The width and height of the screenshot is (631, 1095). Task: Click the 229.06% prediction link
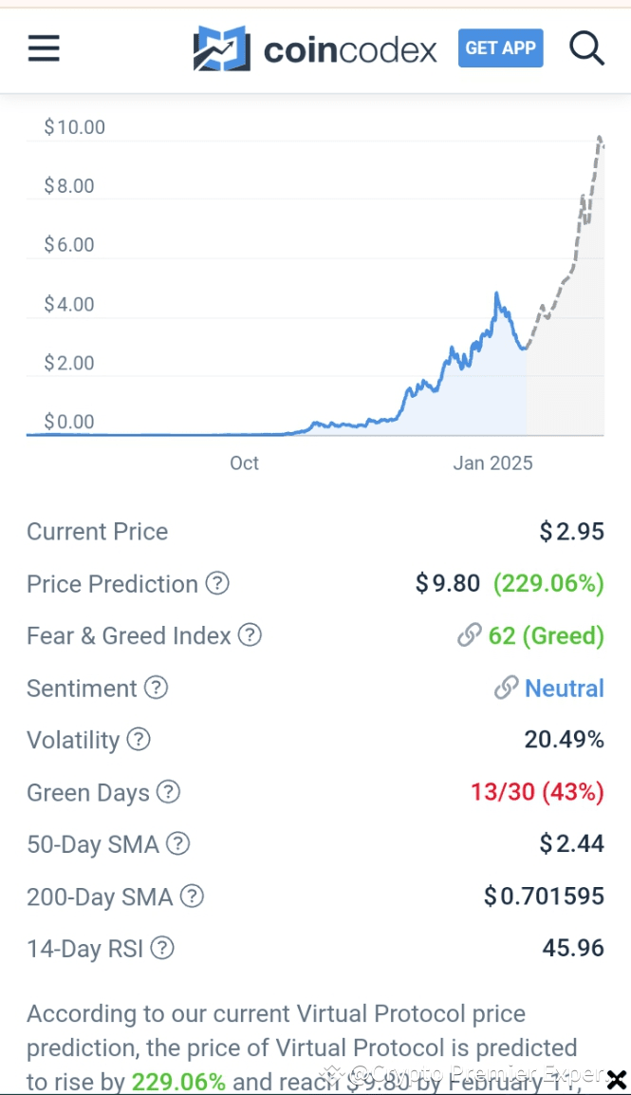point(548,584)
